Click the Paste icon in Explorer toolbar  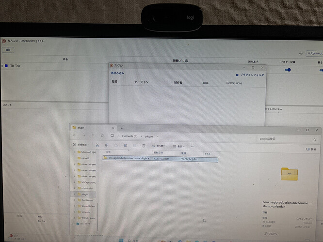[116, 145]
